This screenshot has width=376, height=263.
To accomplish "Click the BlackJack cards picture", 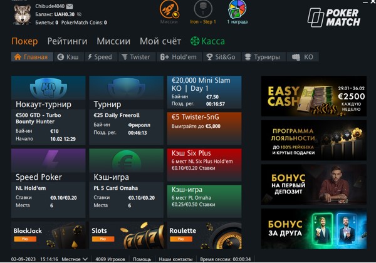I will point(65,235).
